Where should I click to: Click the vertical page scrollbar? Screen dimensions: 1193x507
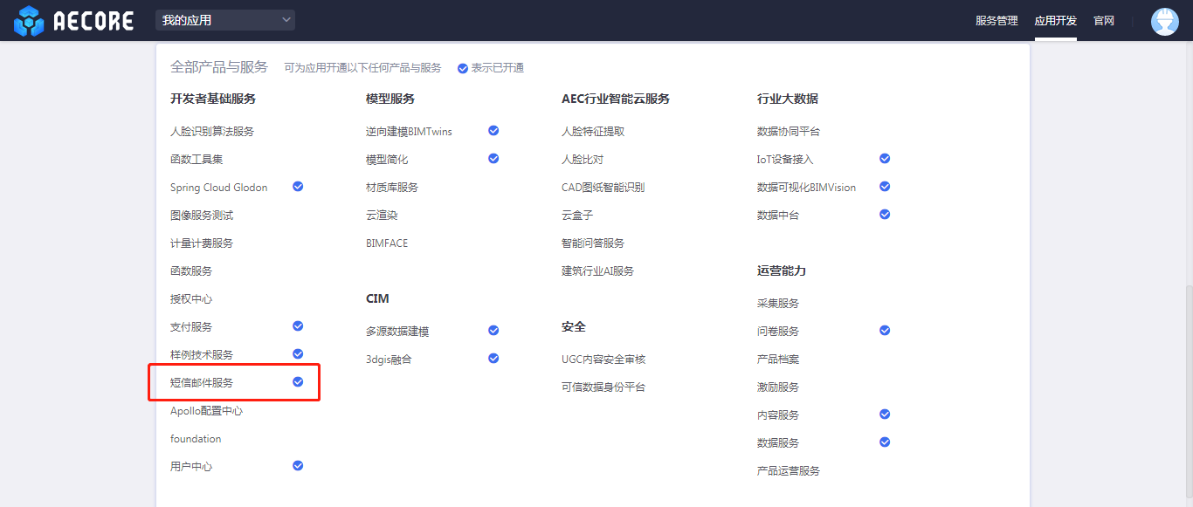point(1187,393)
